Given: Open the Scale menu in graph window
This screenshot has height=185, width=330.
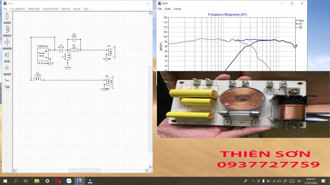Looking at the screenshot, I should tap(168, 9).
